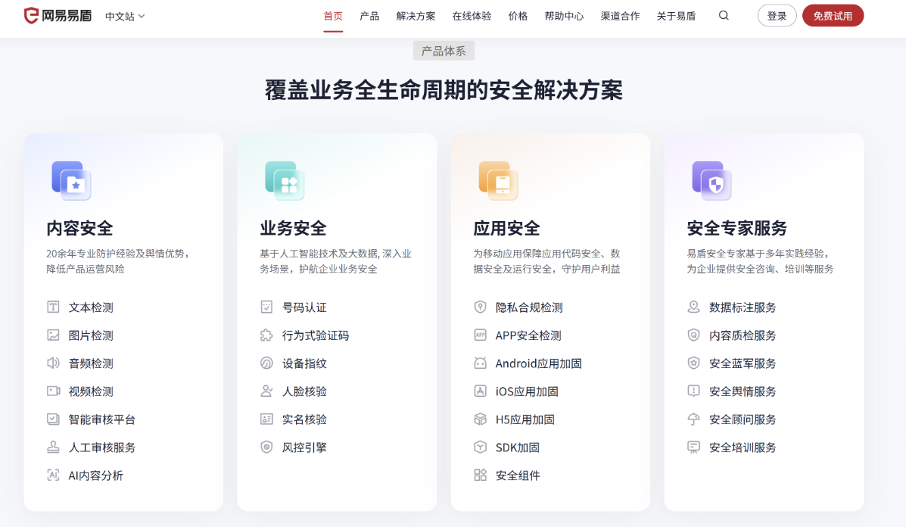
Task: Switch to the 产品 menu item
Action: pyautogui.click(x=369, y=14)
